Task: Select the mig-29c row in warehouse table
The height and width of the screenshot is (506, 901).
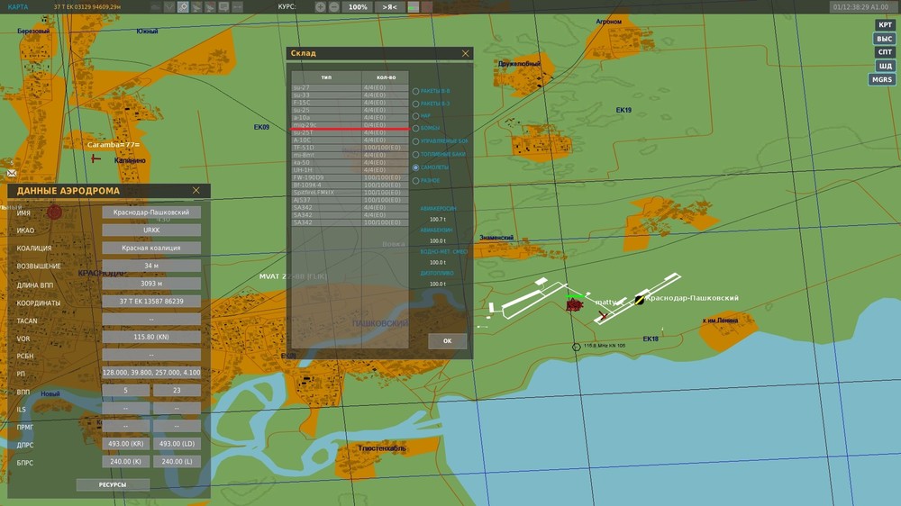Action: [x=350, y=124]
